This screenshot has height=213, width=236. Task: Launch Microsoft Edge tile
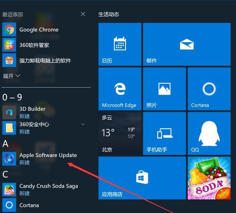click(x=120, y=89)
